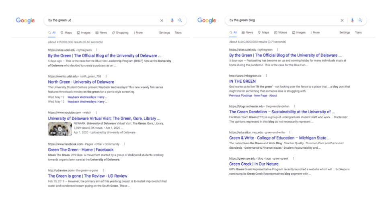Image resolution: width=386 pixels, height=217 pixels.
Task: Open 'By the Green' result in right page
Action: click(285, 55)
